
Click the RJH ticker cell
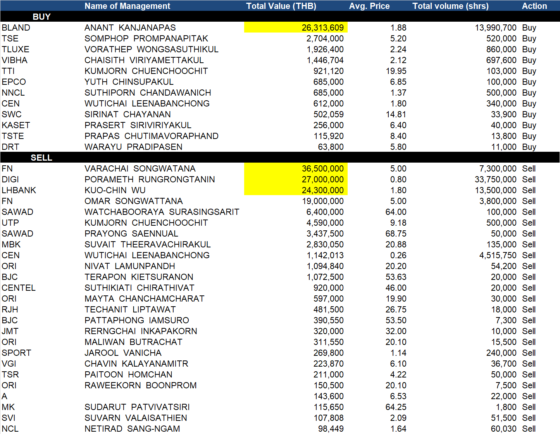pos(10,309)
